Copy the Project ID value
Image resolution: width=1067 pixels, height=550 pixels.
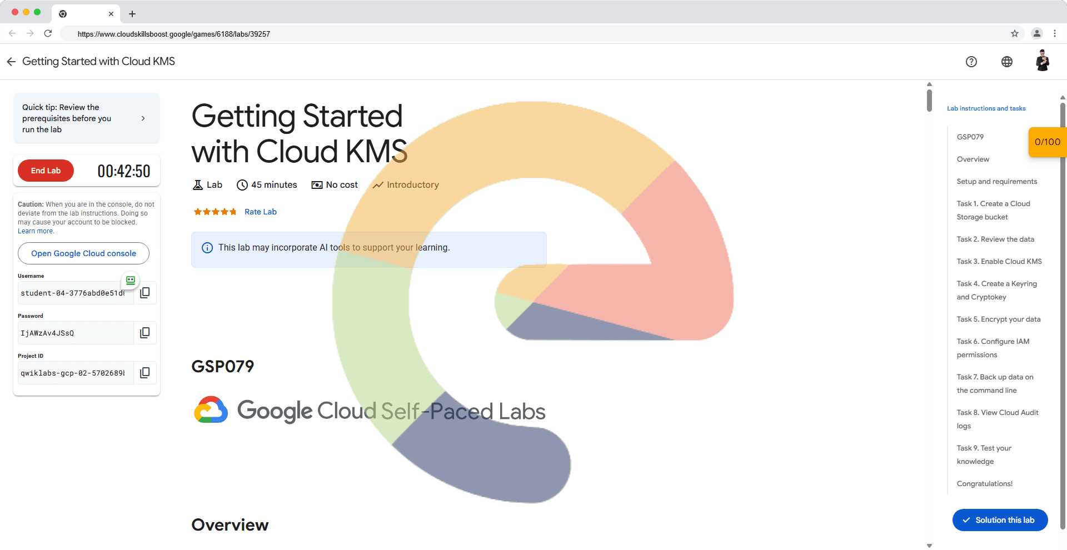coord(145,373)
